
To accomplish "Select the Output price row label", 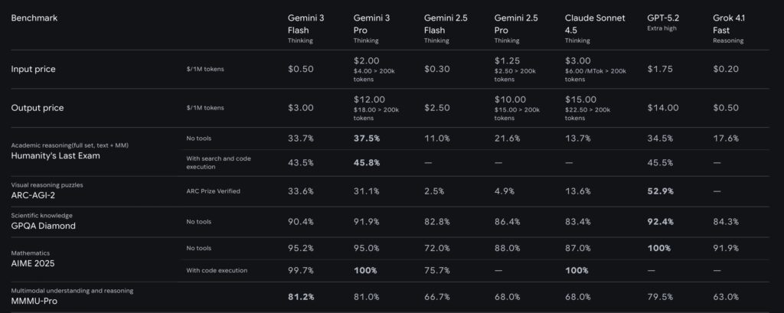I will click(x=37, y=108).
